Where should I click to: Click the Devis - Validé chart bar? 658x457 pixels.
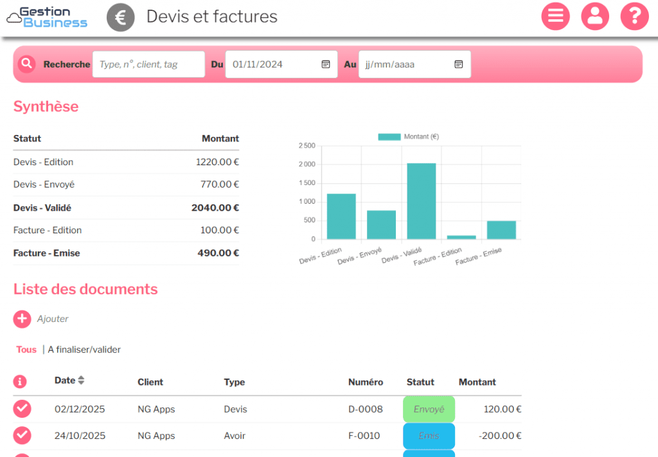pyautogui.click(x=422, y=201)
